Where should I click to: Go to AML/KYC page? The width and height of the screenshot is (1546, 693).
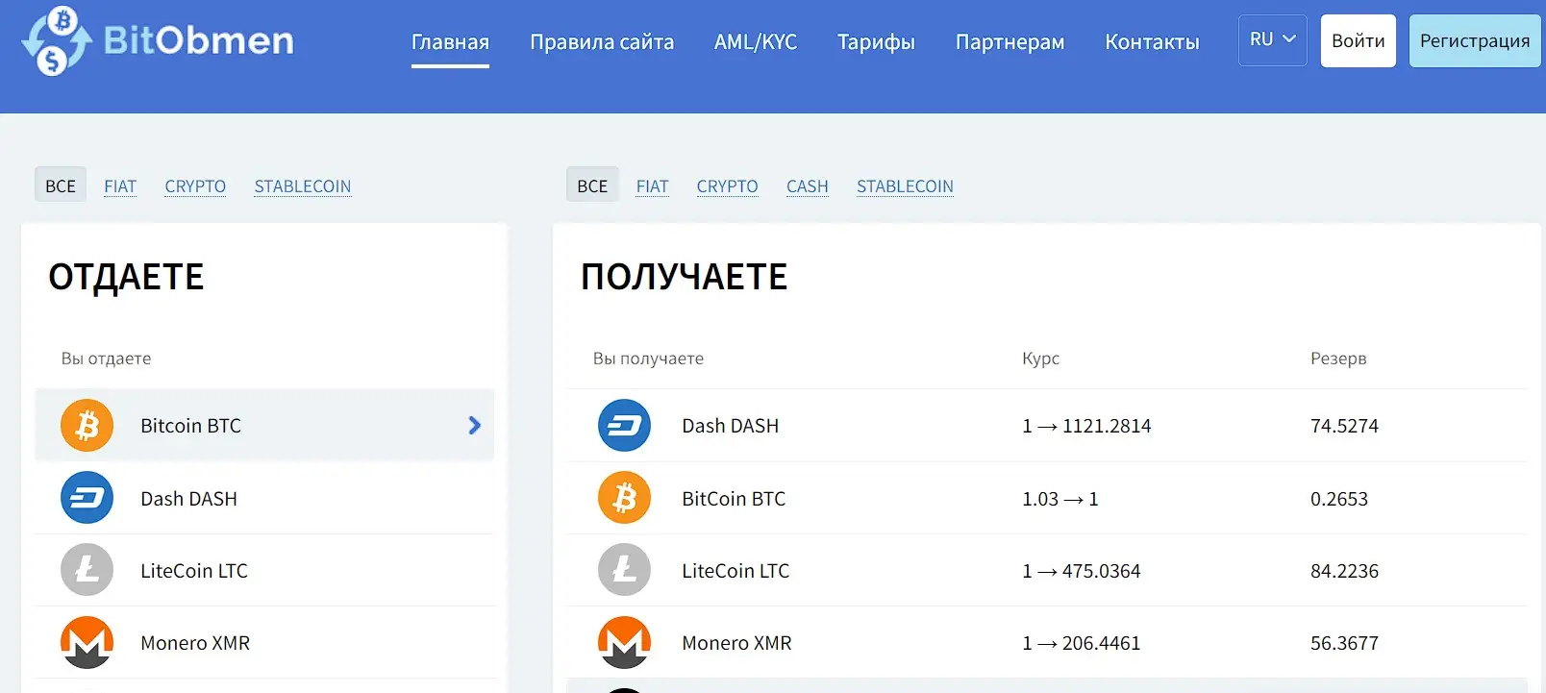point(756,42)
